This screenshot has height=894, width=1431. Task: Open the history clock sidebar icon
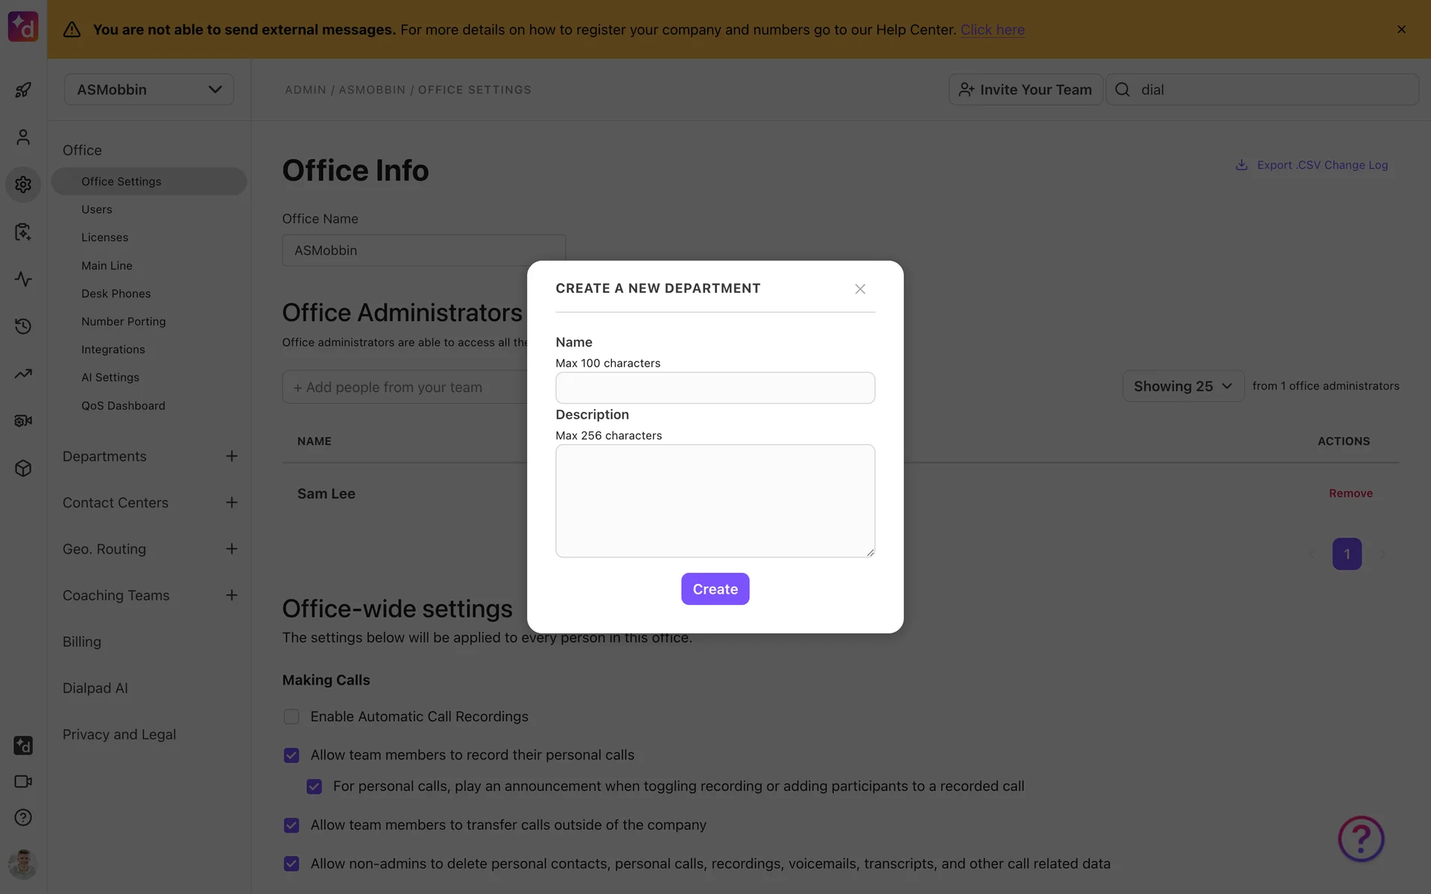point(23,326)
